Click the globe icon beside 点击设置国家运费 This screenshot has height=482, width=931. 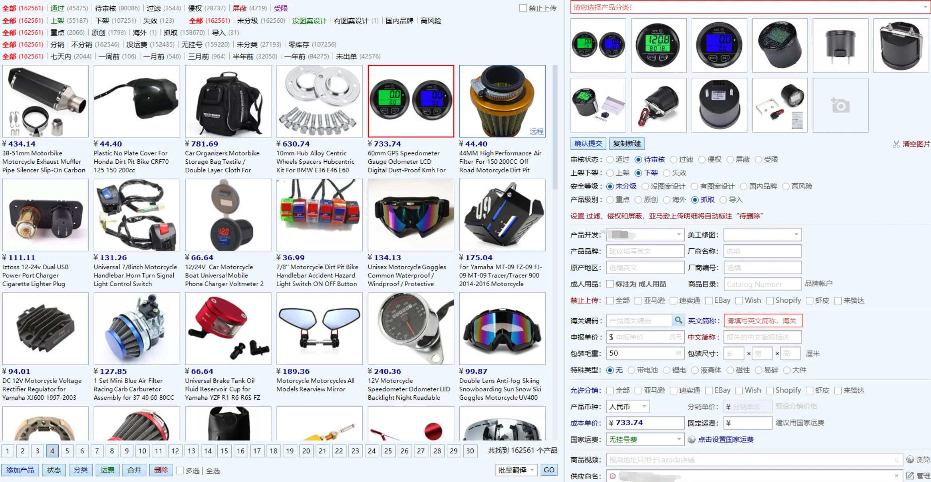tap(692, 439)
